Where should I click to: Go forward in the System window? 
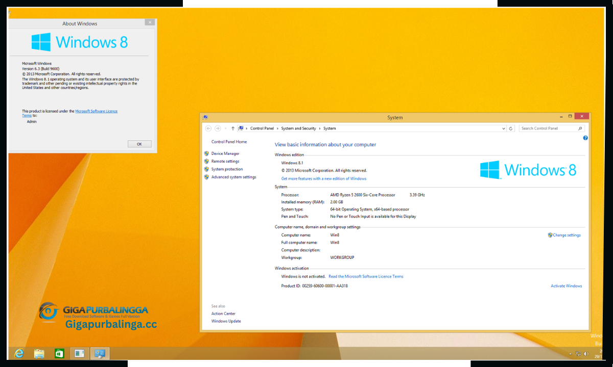click(218, 128)
